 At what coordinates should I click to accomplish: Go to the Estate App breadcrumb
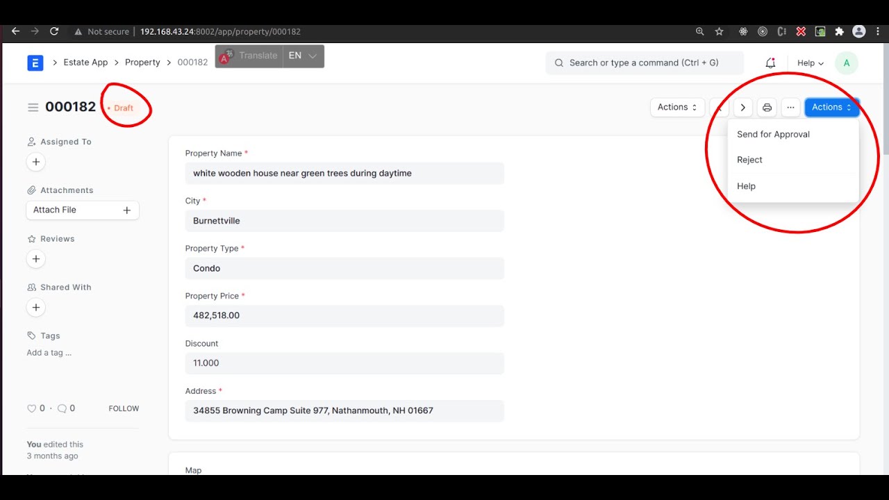click(x=85, y=62)
